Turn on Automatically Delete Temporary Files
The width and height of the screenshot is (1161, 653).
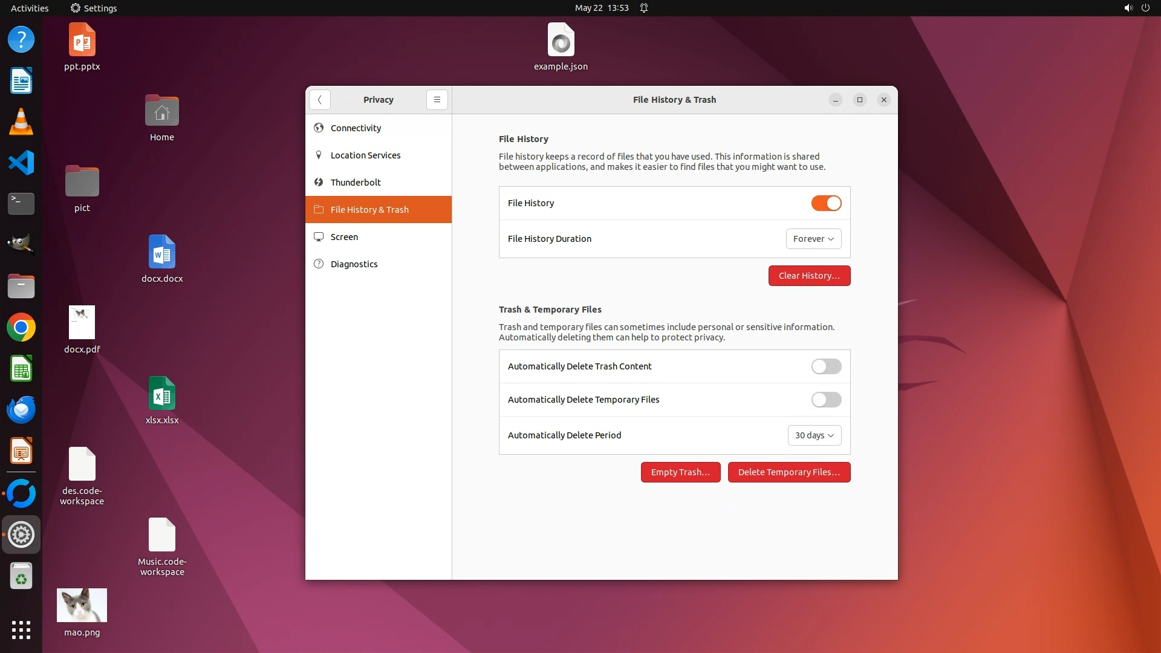(826, 400)
